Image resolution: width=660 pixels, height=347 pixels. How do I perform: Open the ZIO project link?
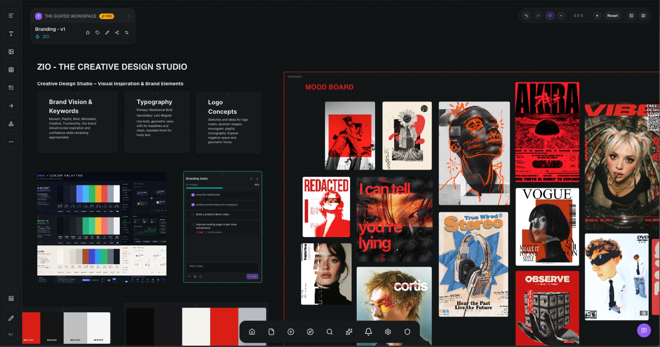pyautogui.click(x=42, y=37)
